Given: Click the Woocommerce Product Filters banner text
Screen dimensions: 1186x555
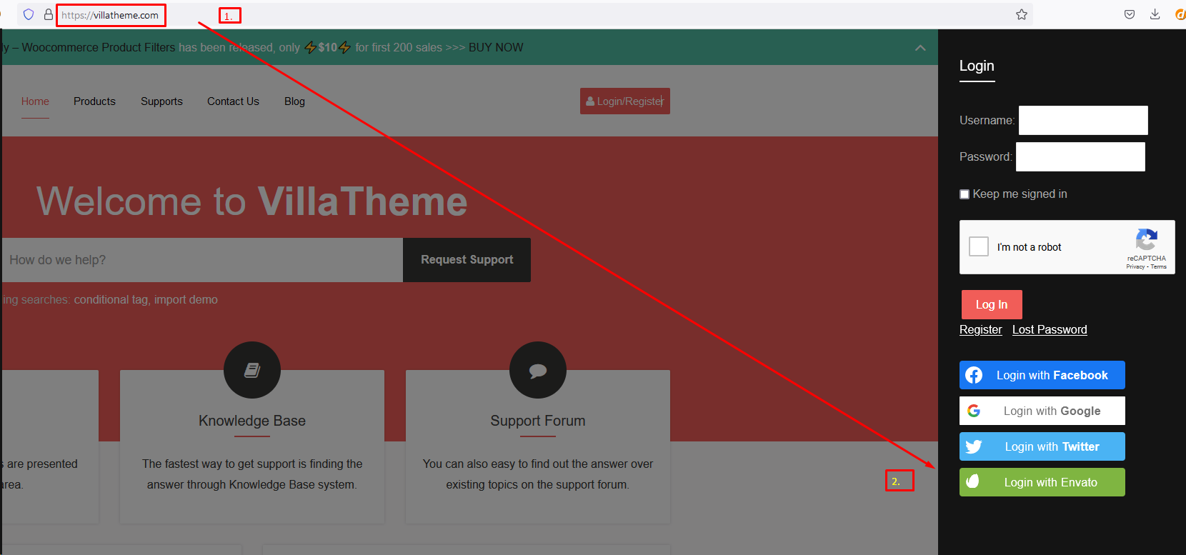Looking at the screenshot, I should coord(99,47).
